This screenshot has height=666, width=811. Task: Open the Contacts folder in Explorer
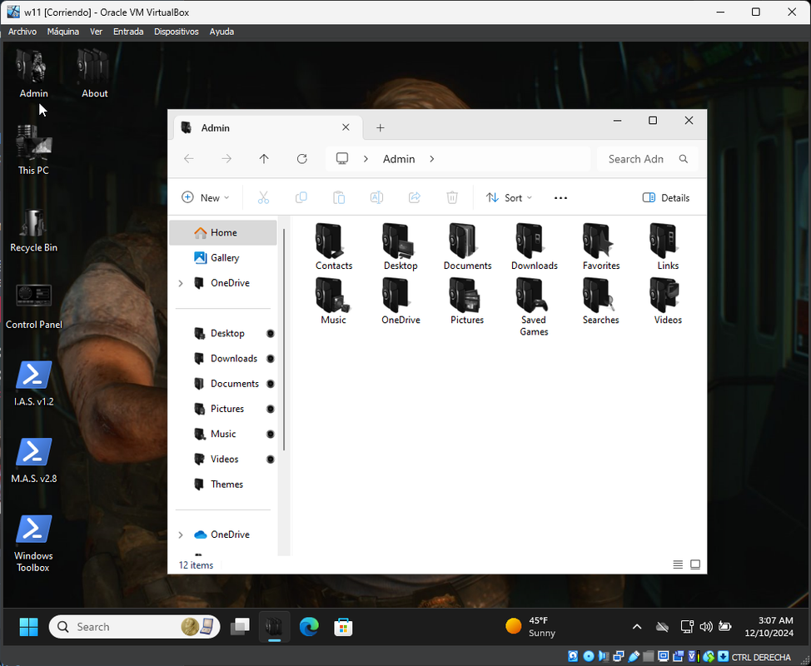click(334, 246)
